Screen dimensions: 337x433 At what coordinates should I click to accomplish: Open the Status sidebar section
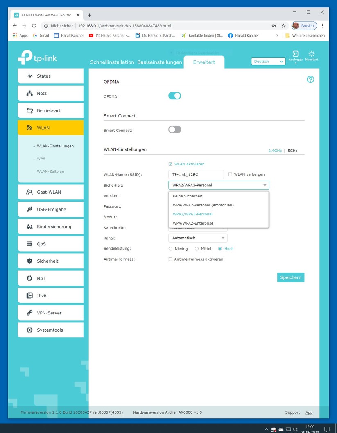(50, 76)
